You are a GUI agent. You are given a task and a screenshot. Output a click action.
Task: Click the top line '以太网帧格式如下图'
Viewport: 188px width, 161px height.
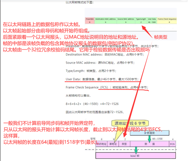(x=80, y=2)
